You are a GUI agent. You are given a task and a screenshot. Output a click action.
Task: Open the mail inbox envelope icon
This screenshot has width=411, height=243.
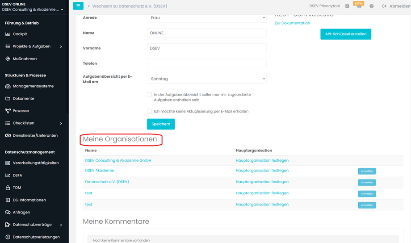point(359,6)
